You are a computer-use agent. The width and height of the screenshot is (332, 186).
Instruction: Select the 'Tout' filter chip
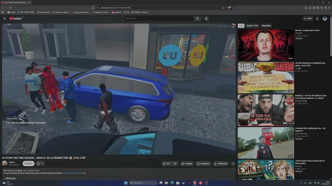(x=241, y=26)
